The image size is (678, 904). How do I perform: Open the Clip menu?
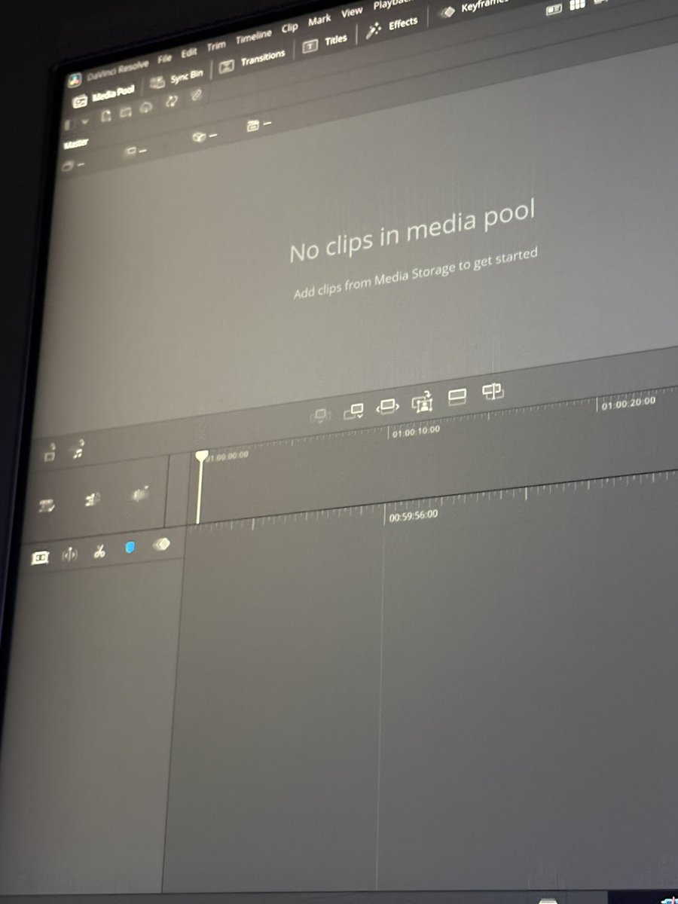[x=290, y=28]
